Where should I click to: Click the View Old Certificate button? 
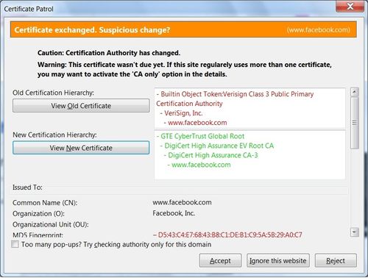pyautogui.click(x=81, y=106)
